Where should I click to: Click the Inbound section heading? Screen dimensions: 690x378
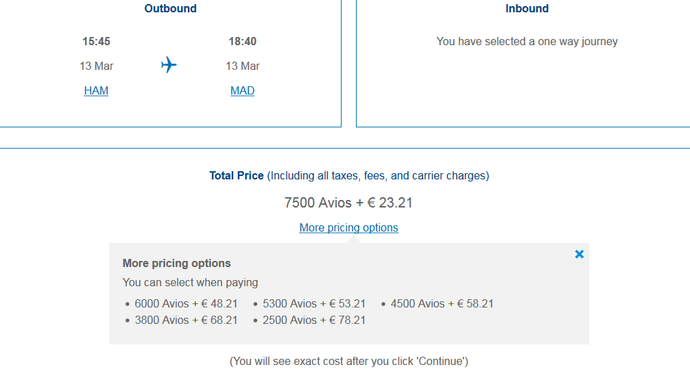pos(527,9)
